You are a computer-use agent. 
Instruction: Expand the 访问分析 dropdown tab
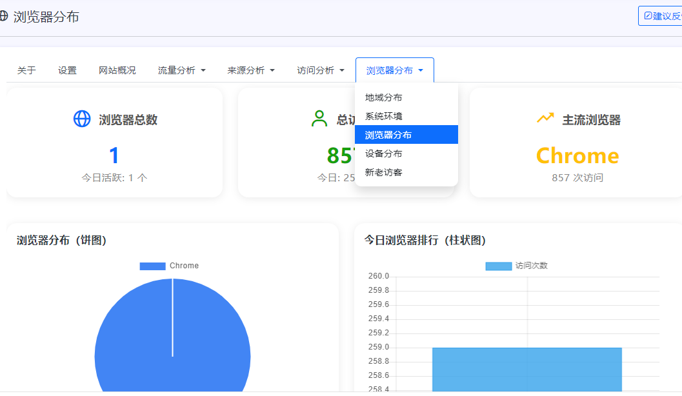pyautogui.click(x=321, y=70)
